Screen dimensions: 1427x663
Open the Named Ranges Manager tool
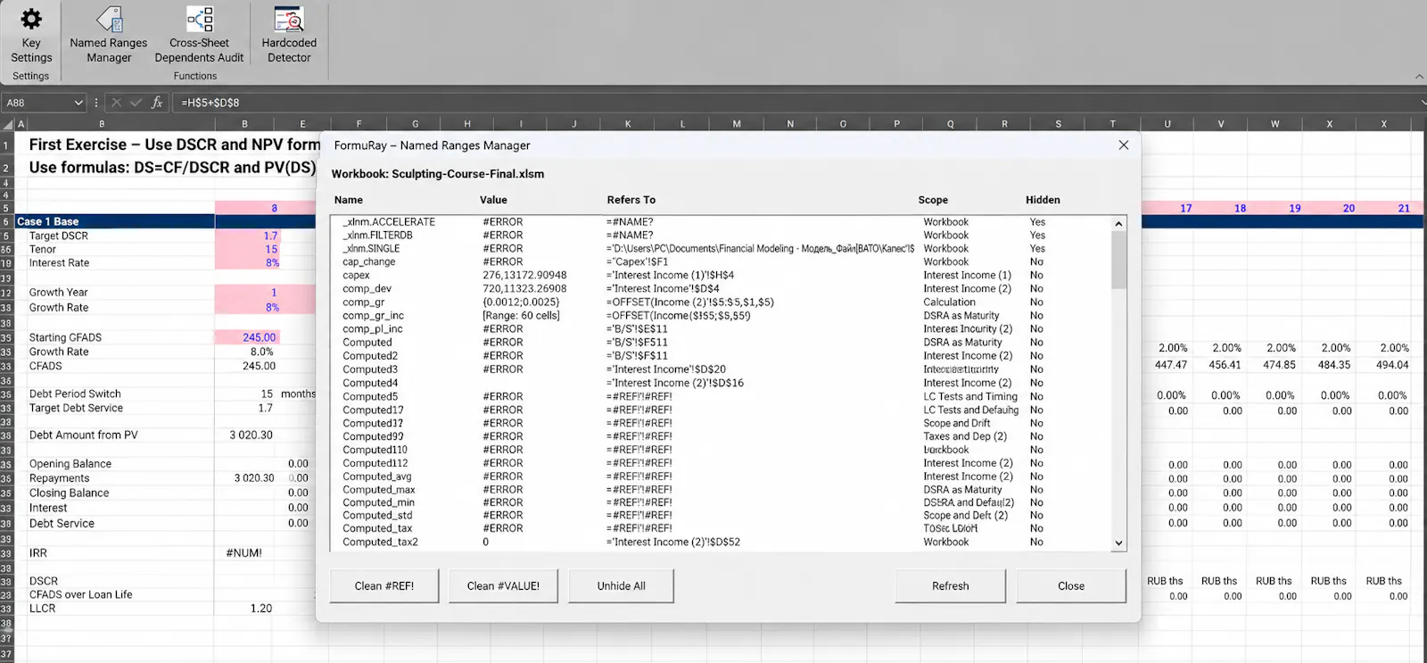point(109,36)
